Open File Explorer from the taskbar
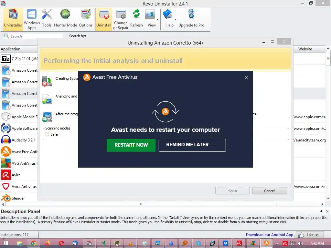 tap(20, 243)
